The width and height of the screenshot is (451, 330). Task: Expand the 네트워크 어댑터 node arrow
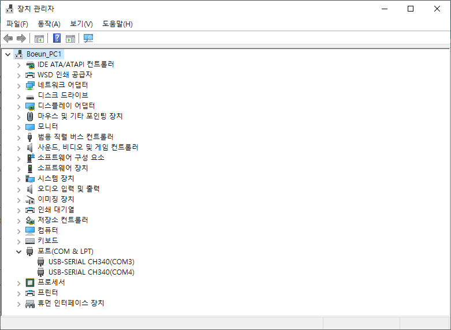(18, 86)
